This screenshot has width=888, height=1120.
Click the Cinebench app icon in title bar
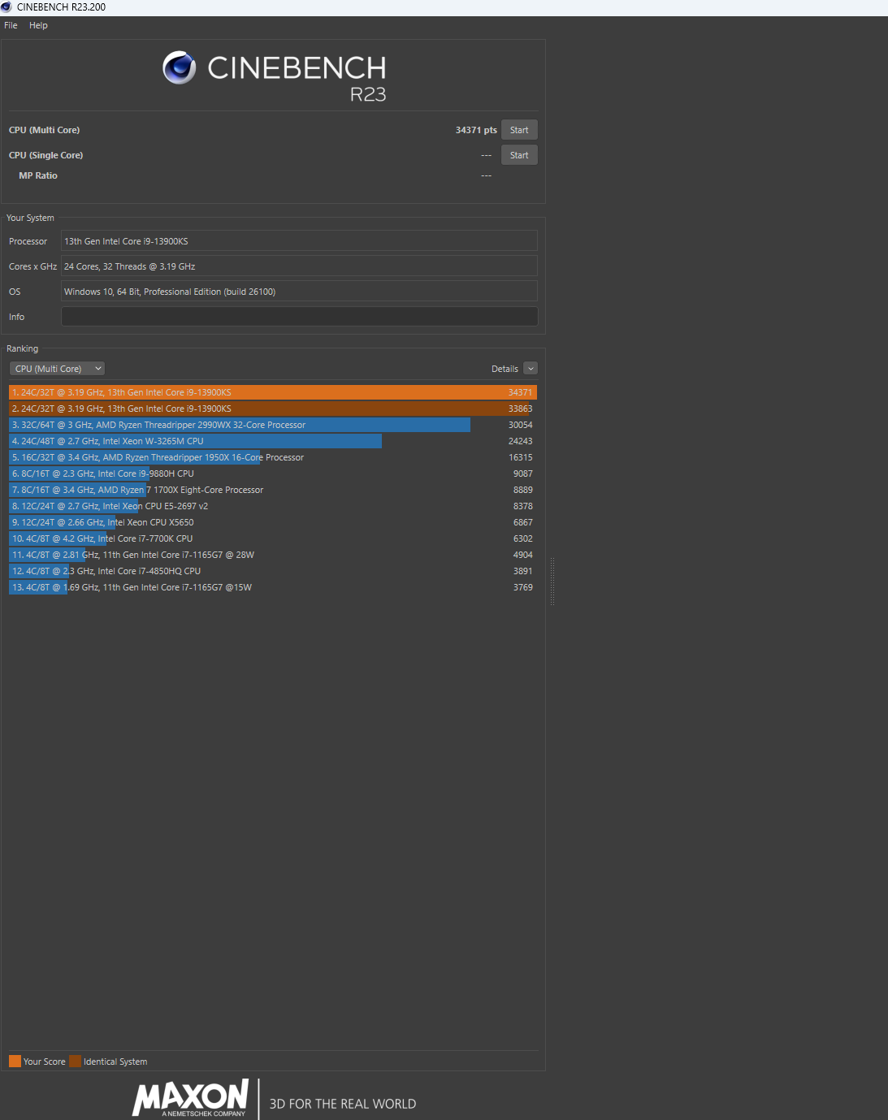point(6,6)
